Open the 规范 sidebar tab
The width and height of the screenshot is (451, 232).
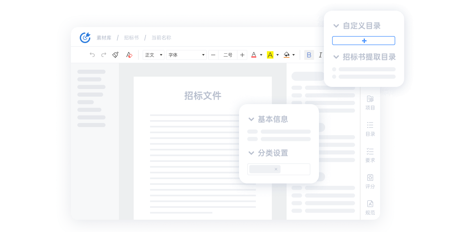(370, 208)
